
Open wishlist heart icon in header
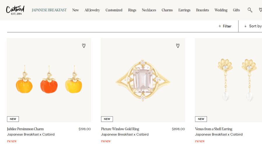pyautogui.click(x=261, y=10)
